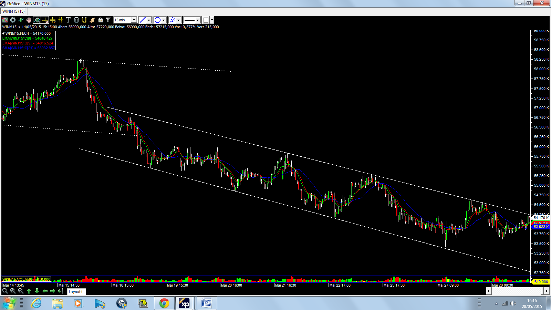Show hidden tray icons arrow
Screen dimensions: 551x310
(496, 303)
